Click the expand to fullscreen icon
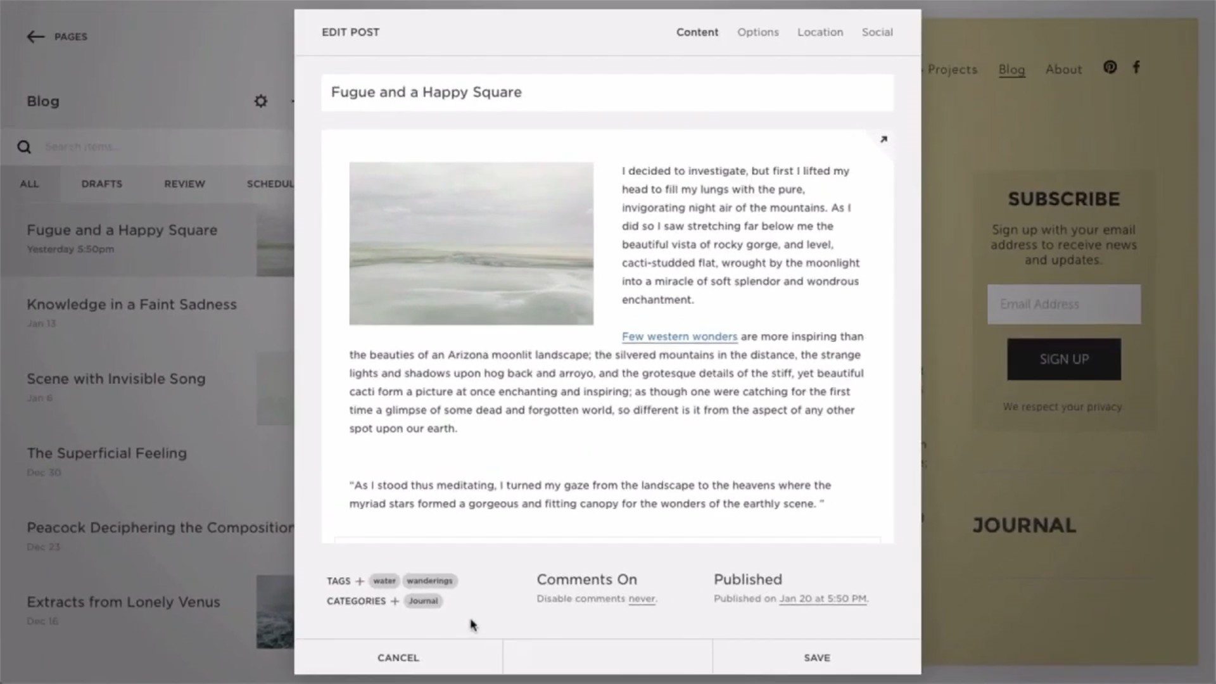This screenshot has height=684, width=1216. tap(883, 139)
